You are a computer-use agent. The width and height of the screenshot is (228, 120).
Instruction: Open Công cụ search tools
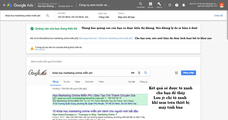click(x=143, y=82)
